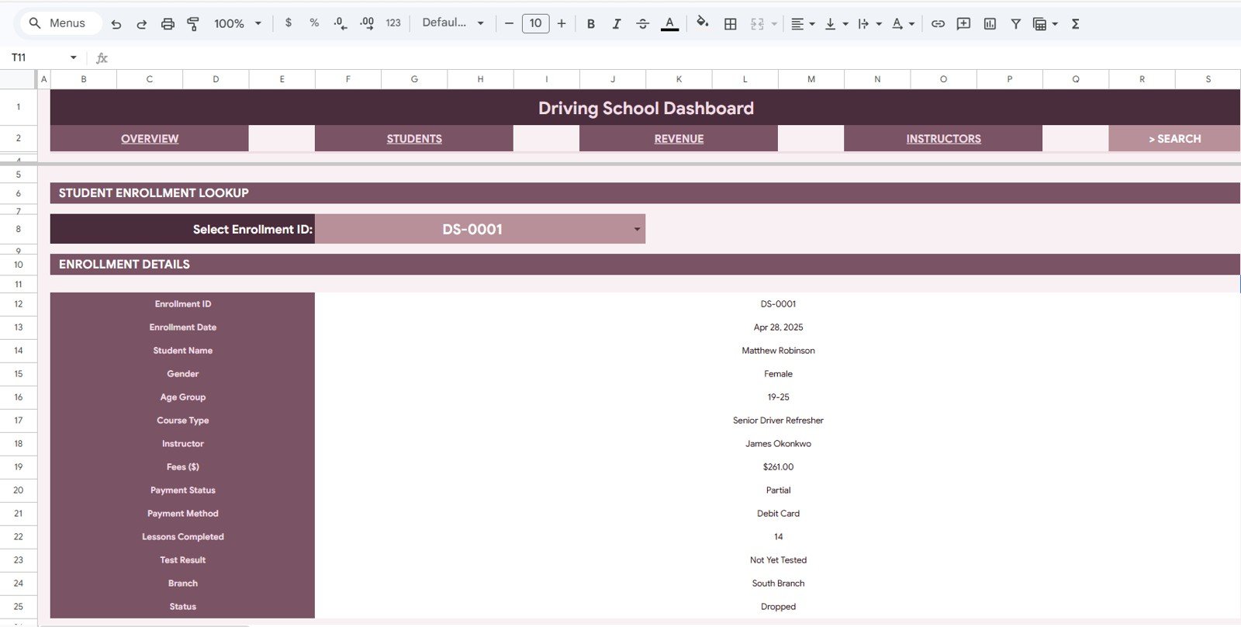Image resolution: width=1241 pixels, height=627 pixels.
Task: Go to the STUDENTS tab link
Action: tap(414, 139)
